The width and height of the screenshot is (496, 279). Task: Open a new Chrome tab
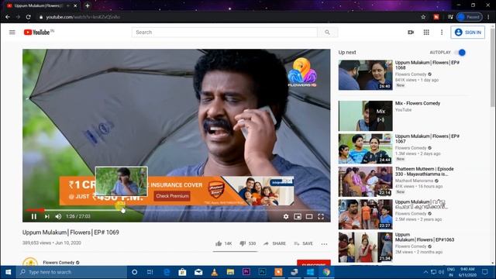88,5
